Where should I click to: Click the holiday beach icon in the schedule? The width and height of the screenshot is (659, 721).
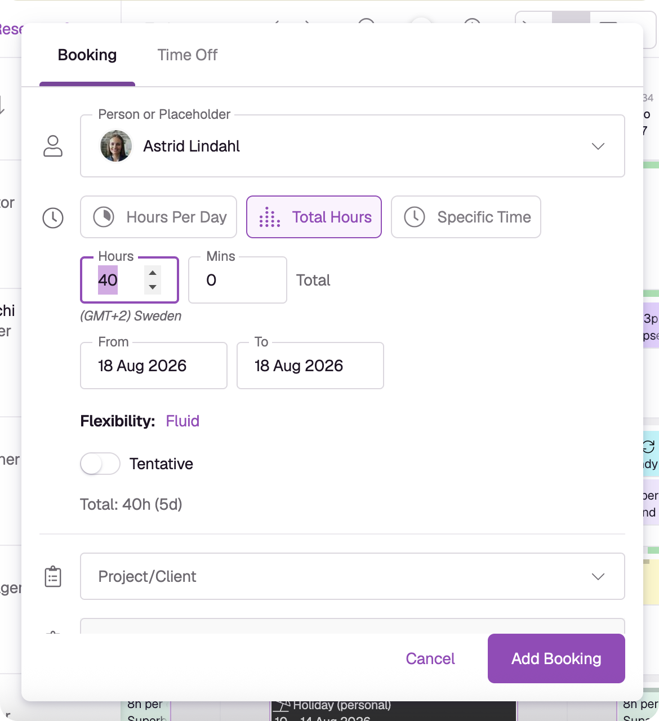pos(282,705)
